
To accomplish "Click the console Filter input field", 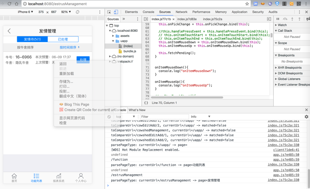I will tap(164, 117).
